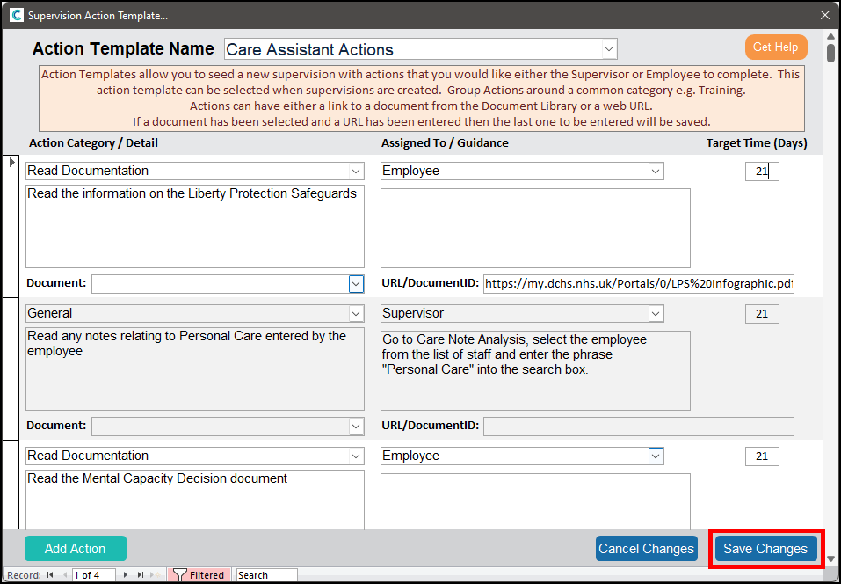Jump to the last record
Screen dimensions: 841x584
139,575
